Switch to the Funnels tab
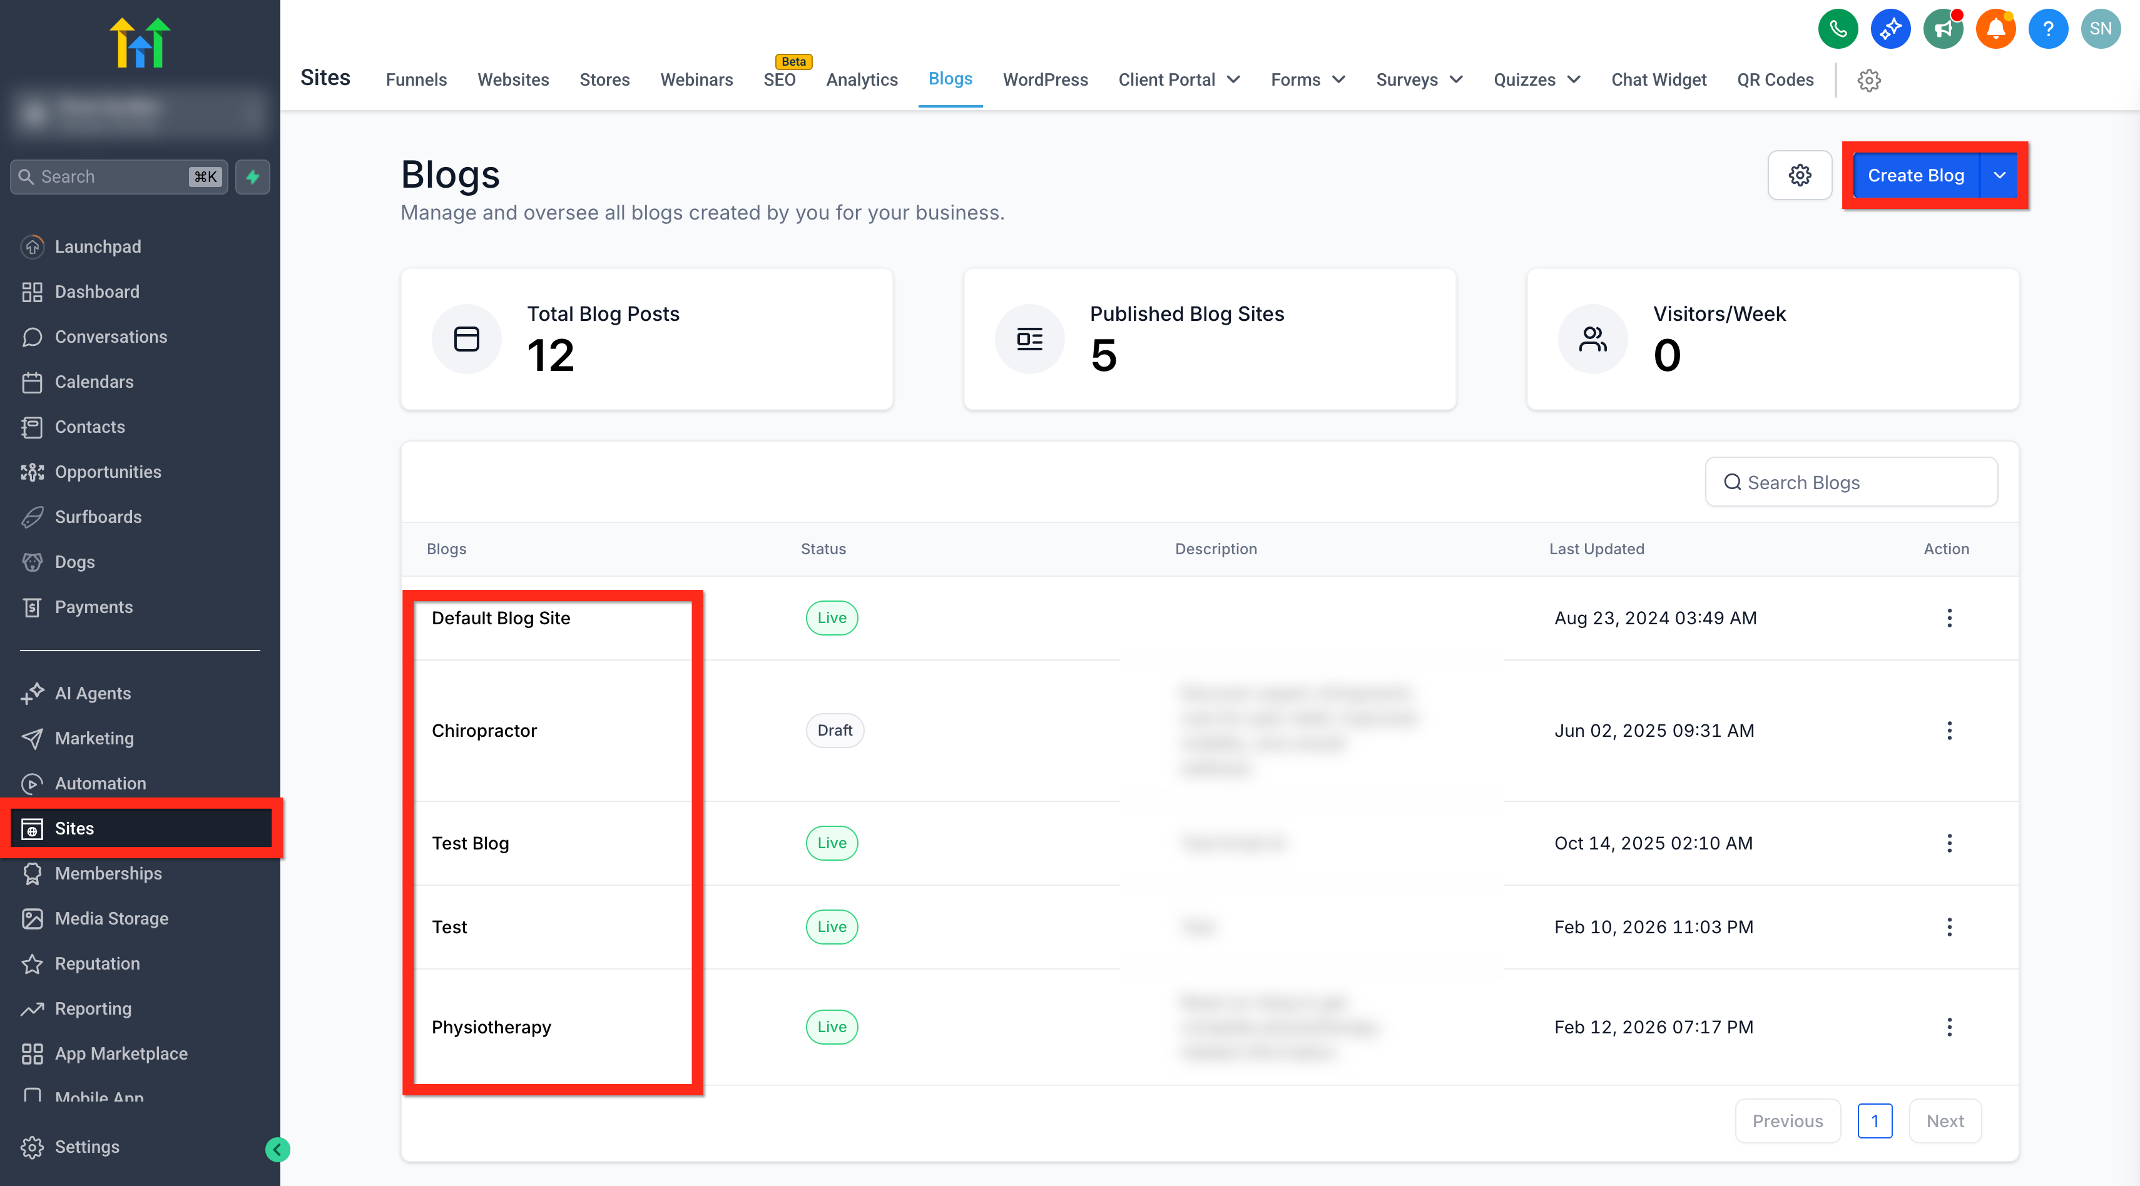The height and width of the screenshot is (1186, 2140). (x=416, y=79)
